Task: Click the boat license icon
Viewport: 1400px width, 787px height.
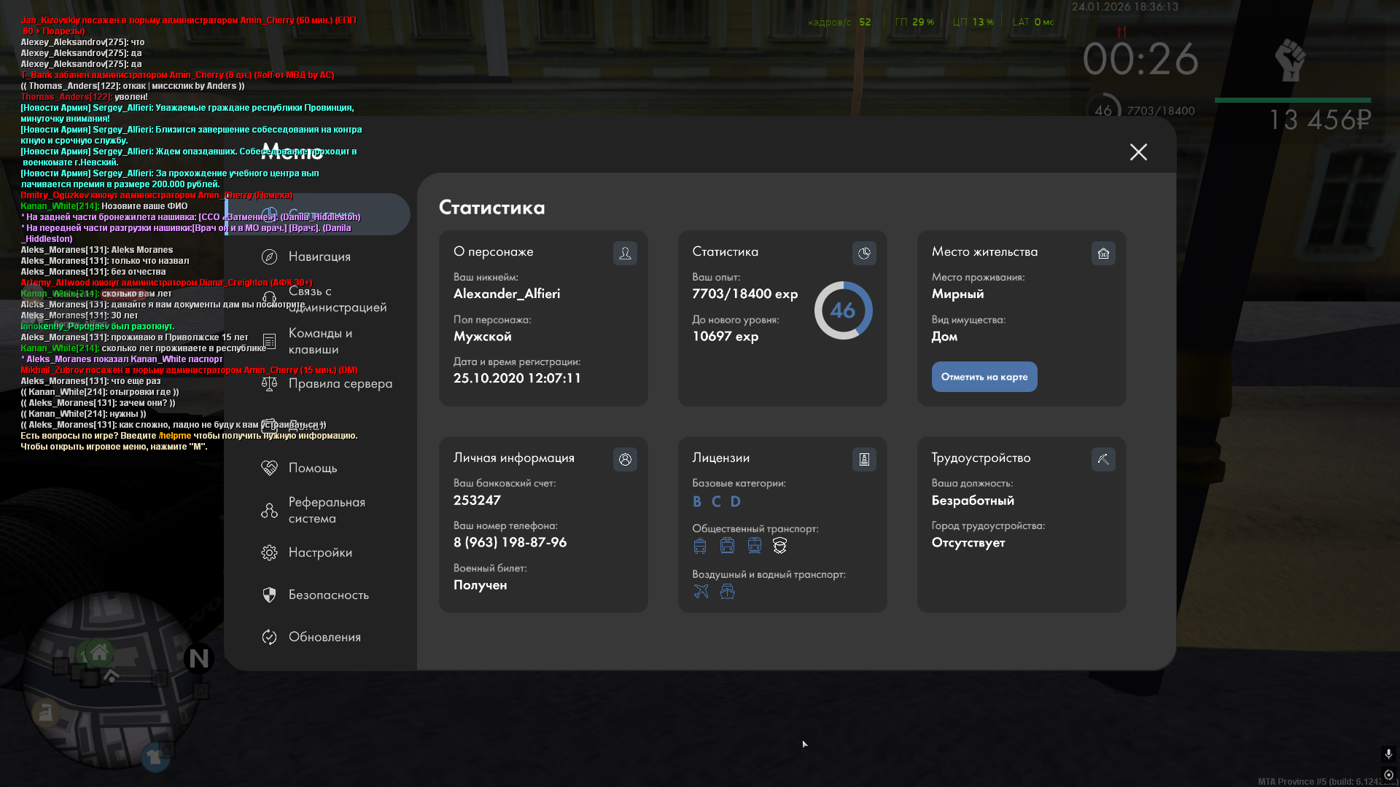Action: pyautogui.click(x=727, y=592)
